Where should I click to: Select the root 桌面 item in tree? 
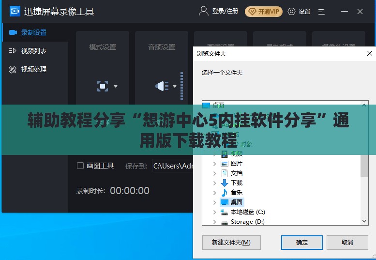[x=218, y=105]
